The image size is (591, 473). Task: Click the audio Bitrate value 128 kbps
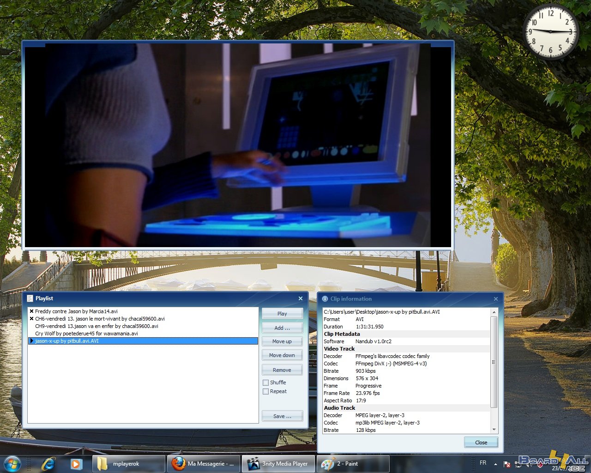click(366, 430)
